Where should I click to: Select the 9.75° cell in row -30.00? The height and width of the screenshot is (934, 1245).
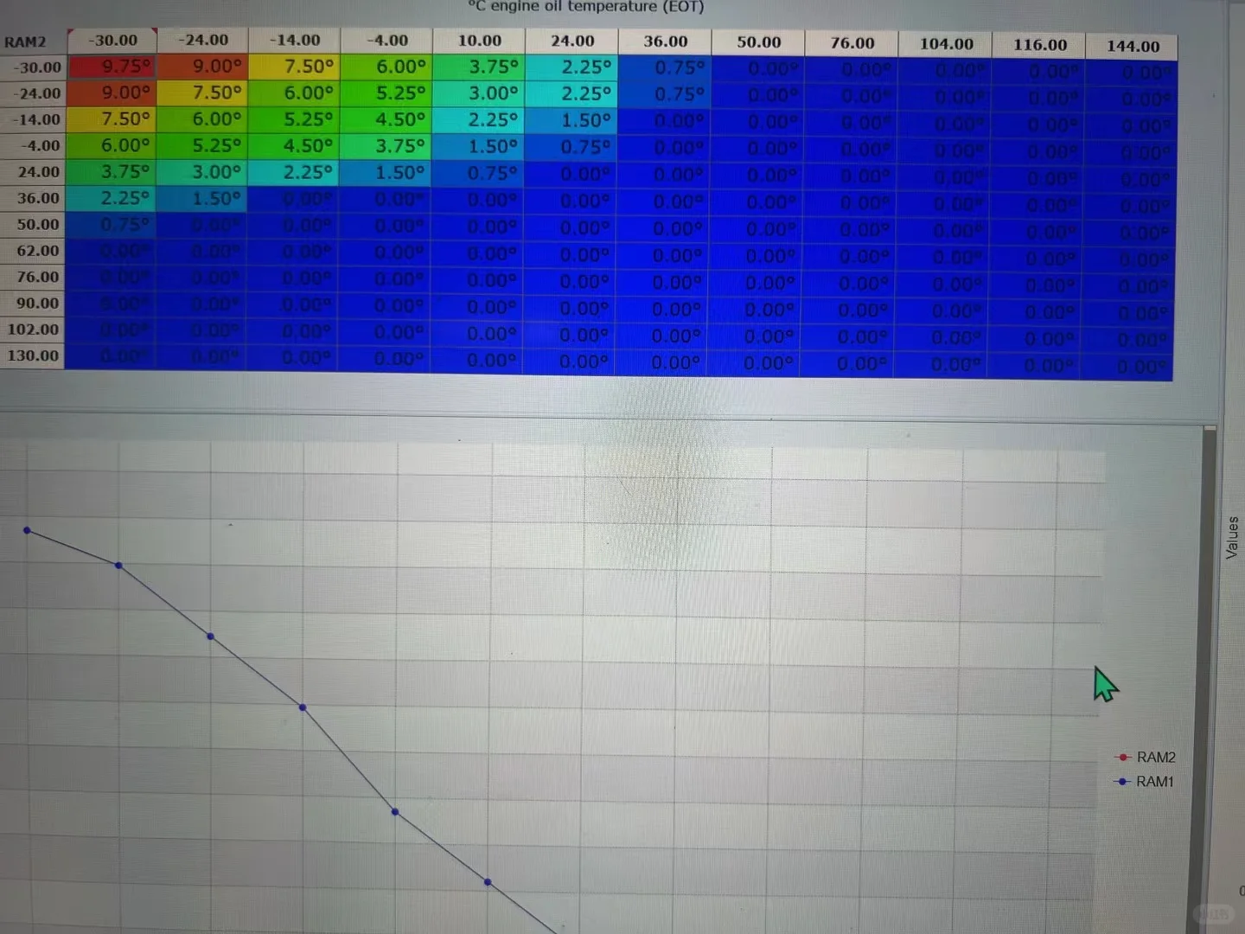[x=112, y=67]
